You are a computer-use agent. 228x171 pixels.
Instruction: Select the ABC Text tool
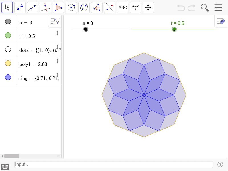pos(123,7)
